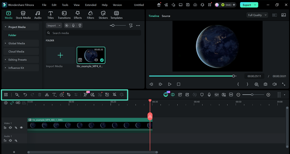Toggle the timeline link icon
Image resolution: width=290 pixels, height=154 pixels.
pos(12,103)
